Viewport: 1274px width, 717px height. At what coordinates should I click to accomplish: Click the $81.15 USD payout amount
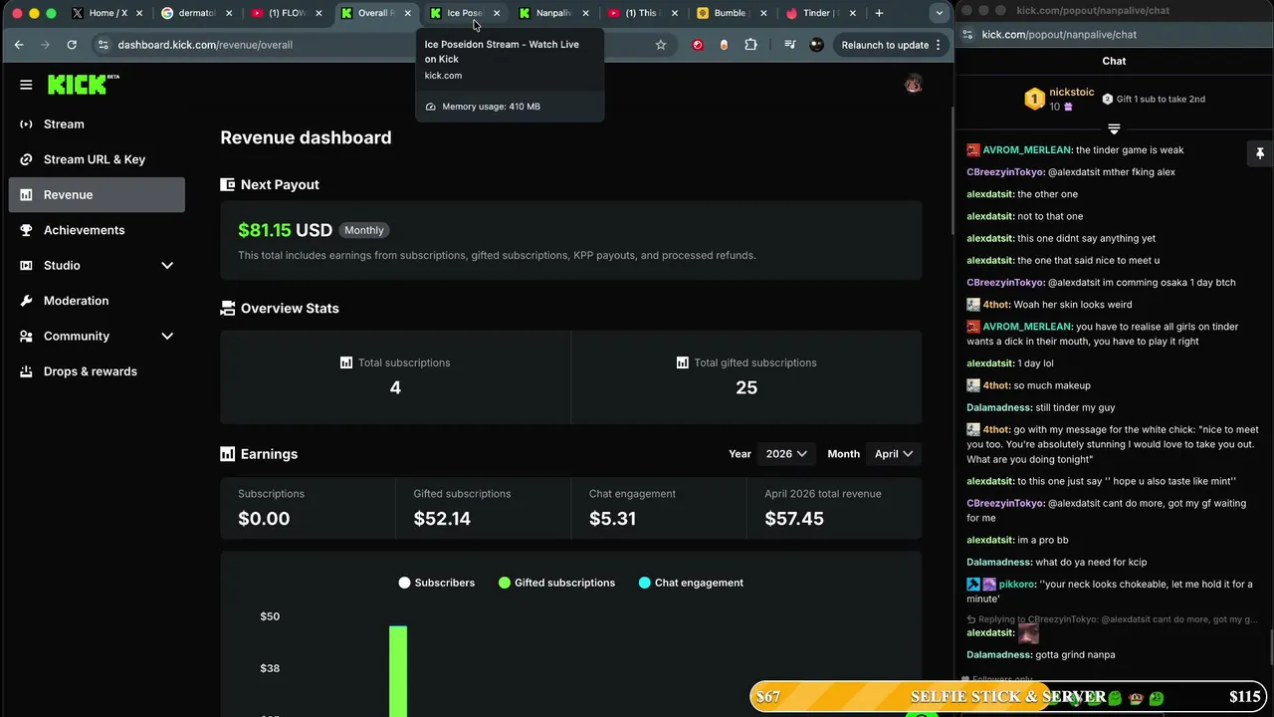[285, 230]
